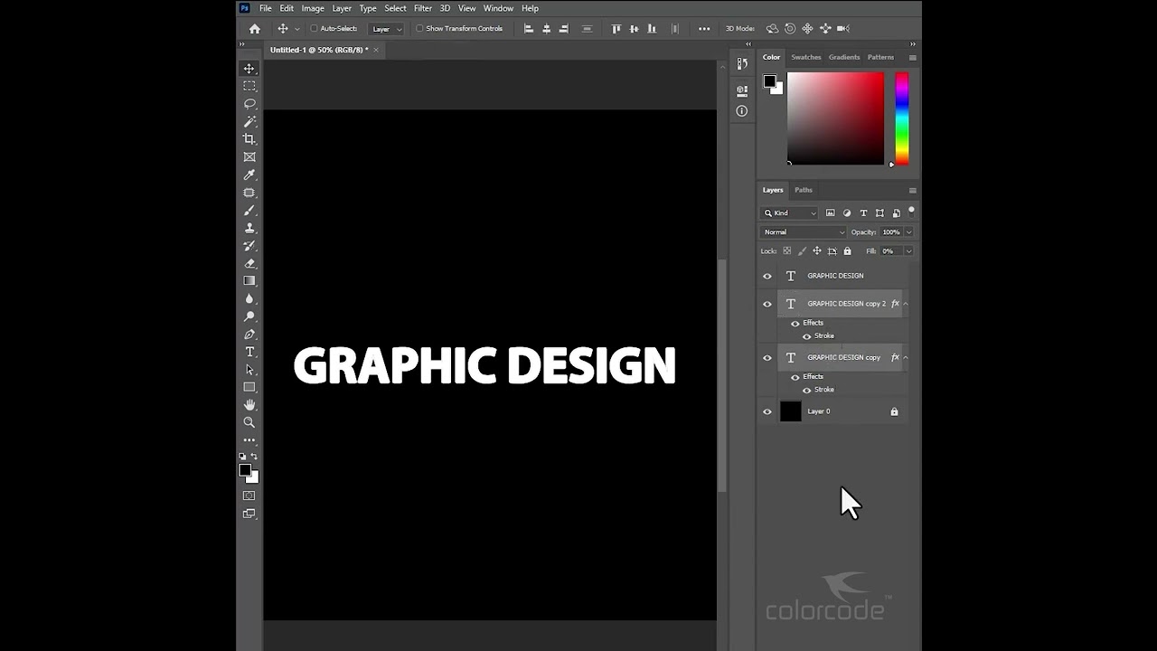Select the Crop tool
Screen dimensions: 1157x651
click(249, 139)
